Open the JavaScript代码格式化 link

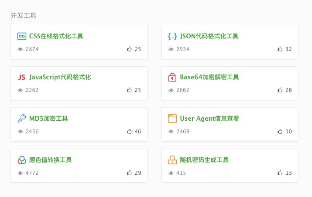[x=60, y=77]
